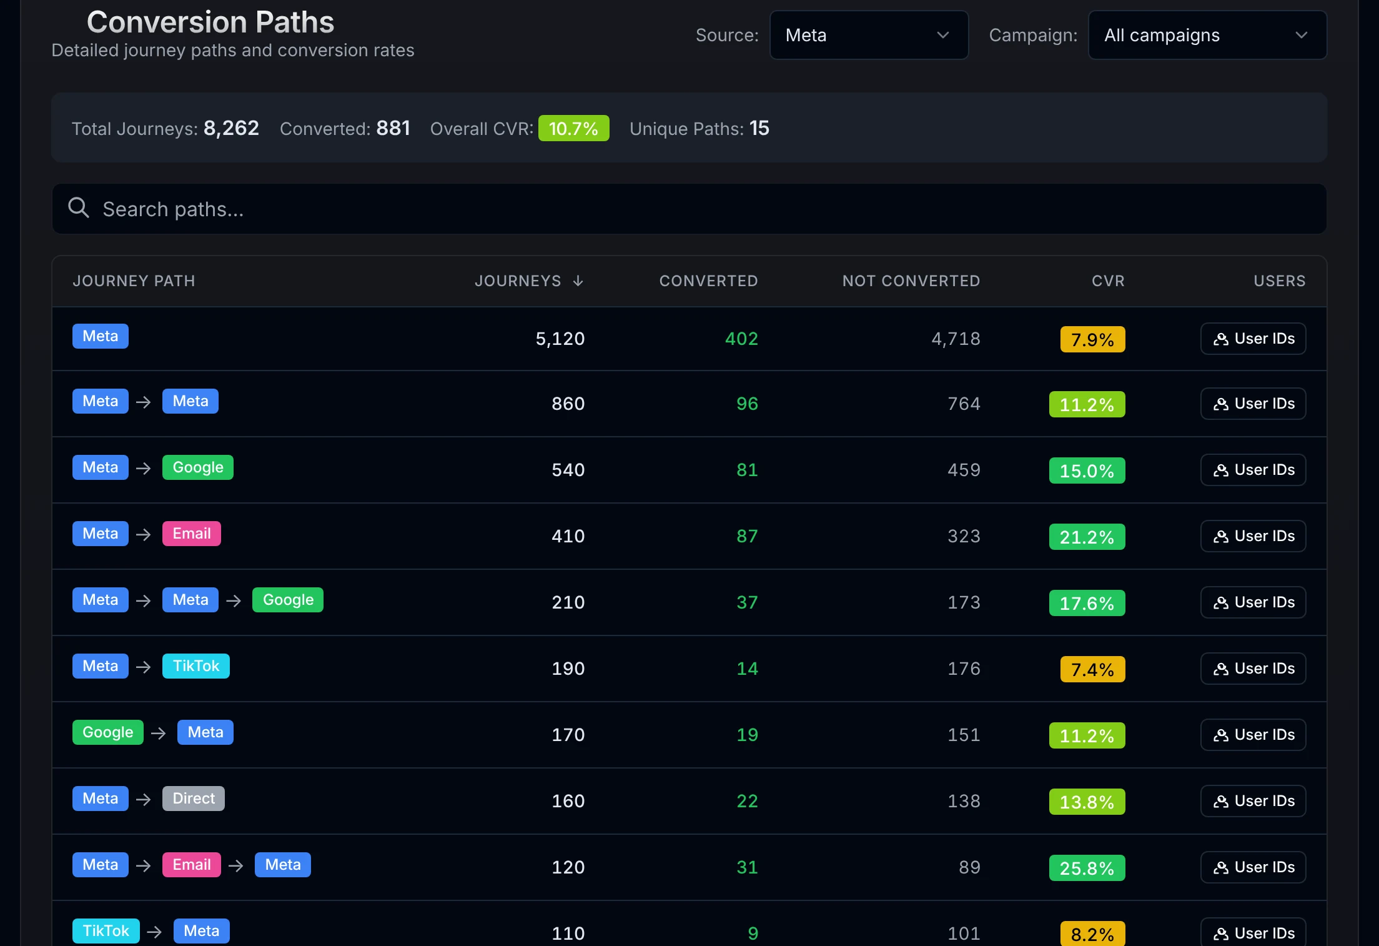Image resolution: width=1379 pixels, height=946 pixels.
Task: Click the Google tag in Meta → Google row
Action: point(198,467)
